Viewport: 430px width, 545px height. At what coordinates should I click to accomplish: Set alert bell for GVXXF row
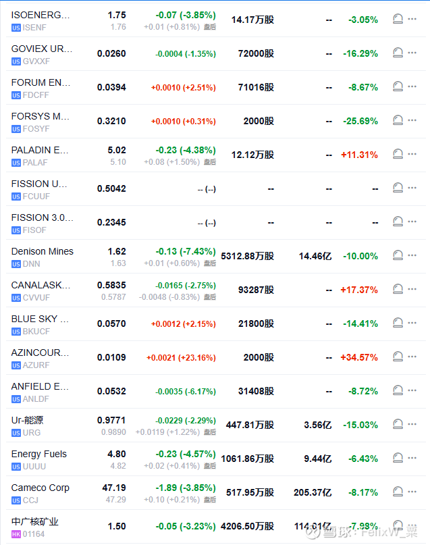point(398,53)
